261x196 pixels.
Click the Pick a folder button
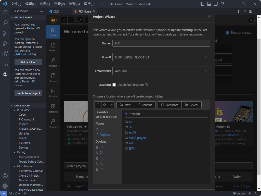(x=28, y=62)
